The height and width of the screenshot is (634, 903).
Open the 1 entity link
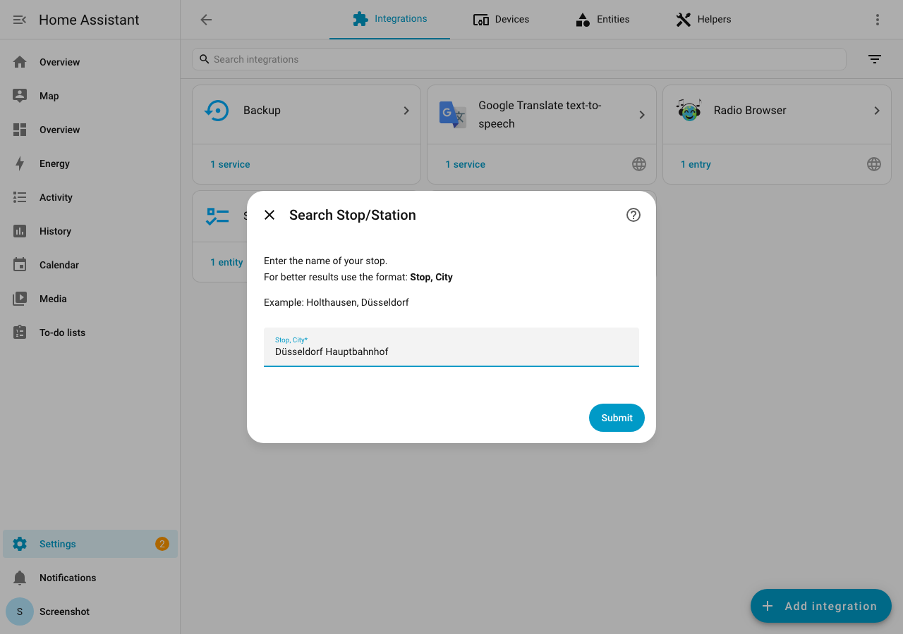[226, 262]
